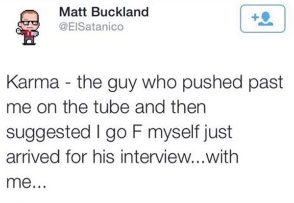
Task: Click the tweet line starting 'me on the tube'
Action: (106, 107)
